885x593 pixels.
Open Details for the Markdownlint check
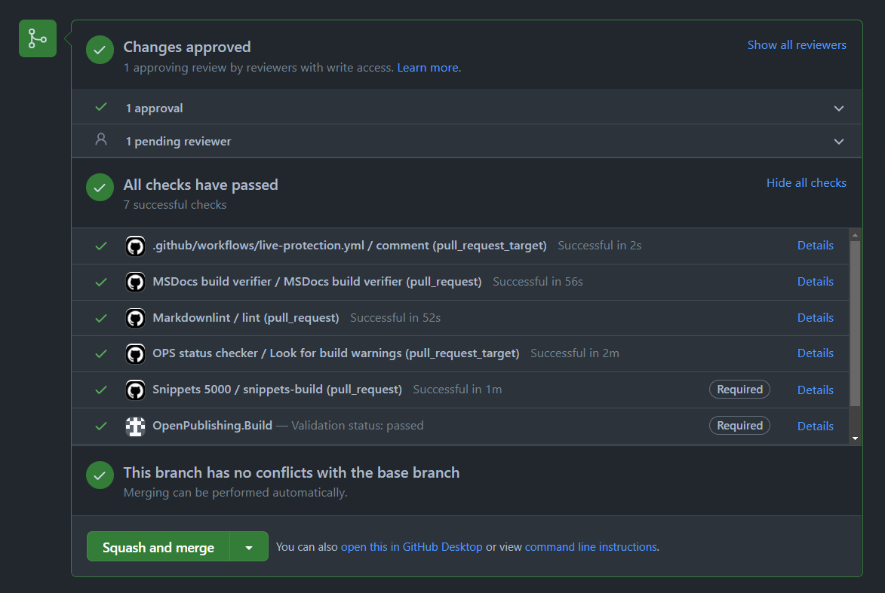(x=816, y=317)
